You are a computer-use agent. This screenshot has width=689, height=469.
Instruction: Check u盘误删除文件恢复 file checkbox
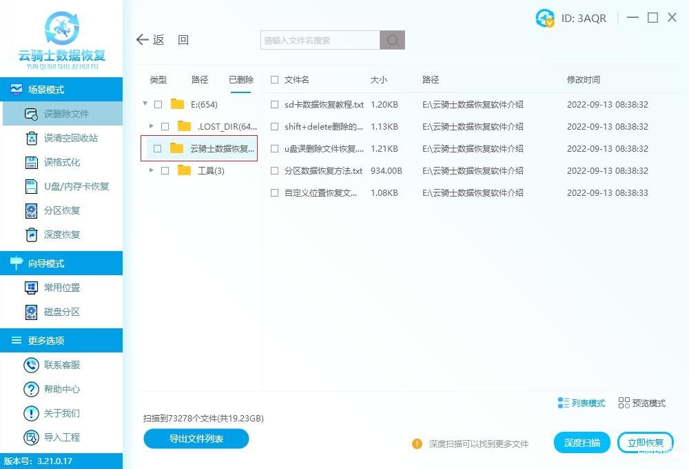pos(275,148)
